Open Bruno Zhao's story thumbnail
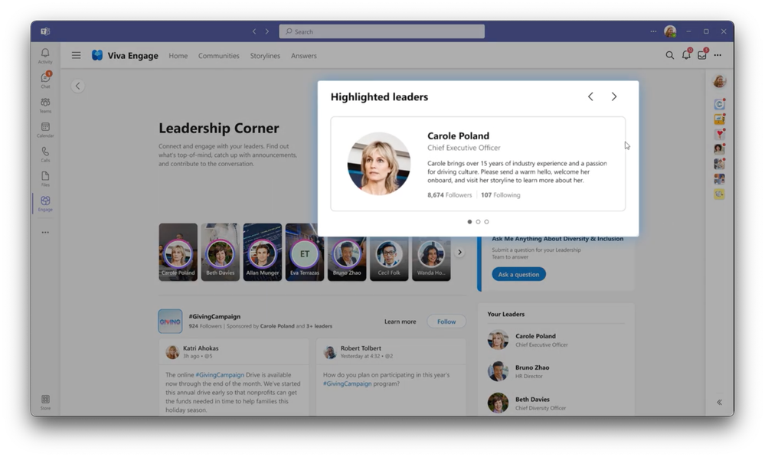765x457 pixels. pos(347,259)
